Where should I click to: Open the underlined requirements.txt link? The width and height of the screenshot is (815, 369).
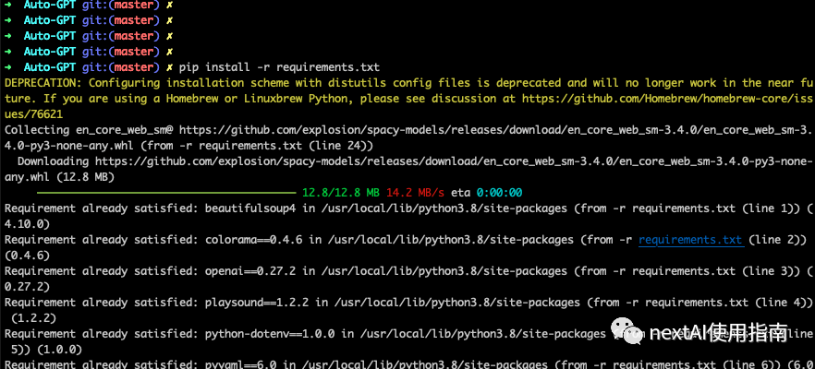coord(690,240)
